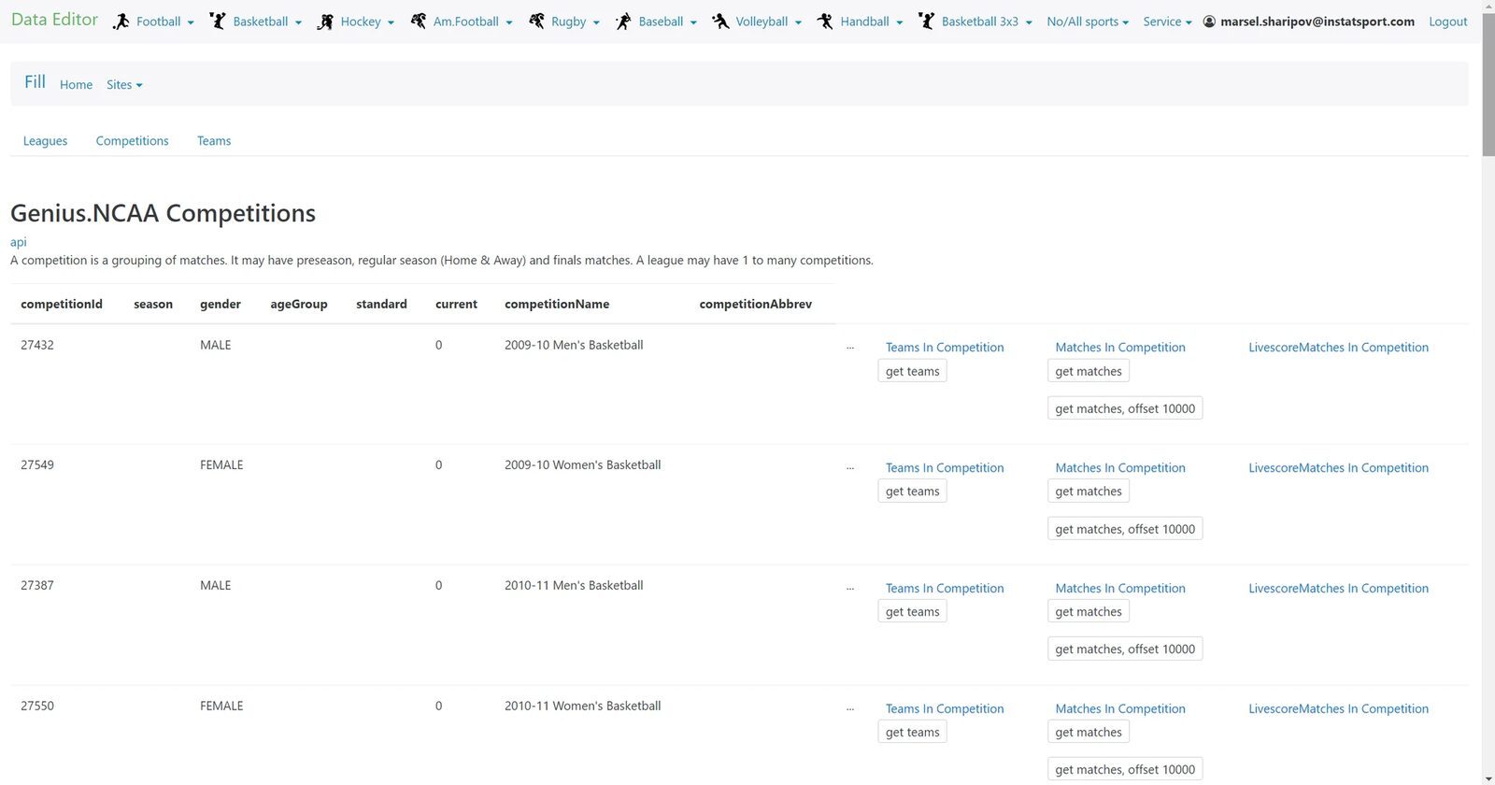The width and height of the screenshot is (1495, 785).
Task: Open Teams In Competition for 27387
Action: tap(945, 589)
